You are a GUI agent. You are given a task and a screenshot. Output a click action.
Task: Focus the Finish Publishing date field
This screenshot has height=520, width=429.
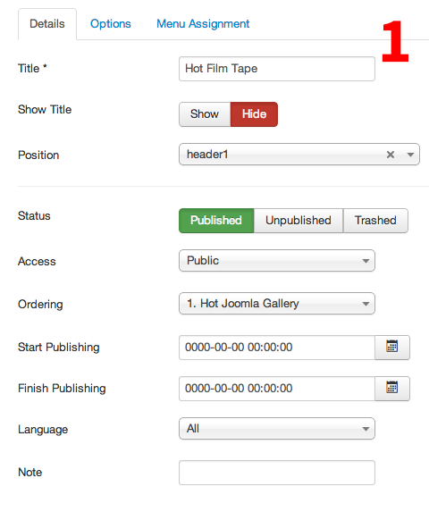click(277, 389)
